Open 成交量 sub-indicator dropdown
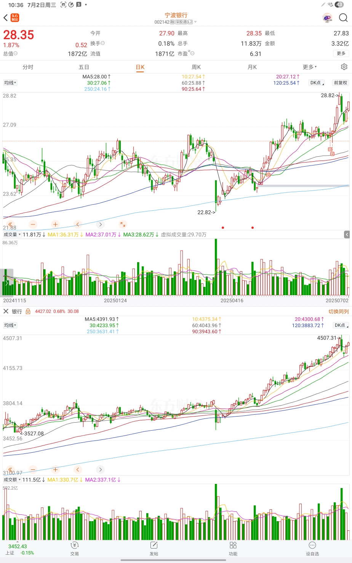352x563 pixels. pos(12,235)
